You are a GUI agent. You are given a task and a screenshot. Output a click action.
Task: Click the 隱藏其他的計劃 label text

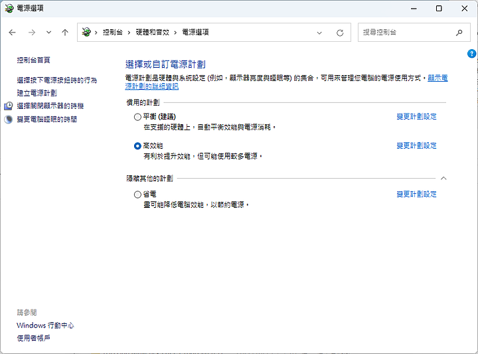point(149,179)
